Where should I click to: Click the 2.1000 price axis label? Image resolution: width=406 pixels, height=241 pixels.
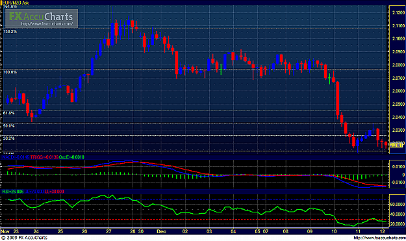point(398,39)
